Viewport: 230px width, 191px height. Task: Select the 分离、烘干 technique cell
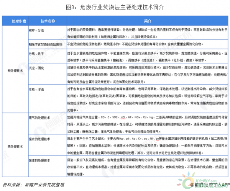pyautogui.click(x=37, y=54)
